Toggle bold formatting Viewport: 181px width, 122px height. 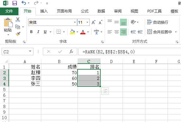(31, 32)
